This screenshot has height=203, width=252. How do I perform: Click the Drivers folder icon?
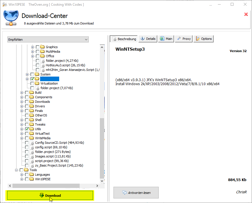click(x=32, y=106)
